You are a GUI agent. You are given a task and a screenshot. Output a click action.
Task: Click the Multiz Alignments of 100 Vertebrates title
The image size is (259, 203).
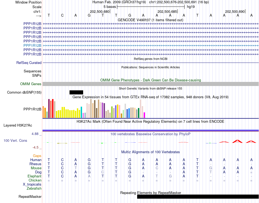(x=150, y=152)
